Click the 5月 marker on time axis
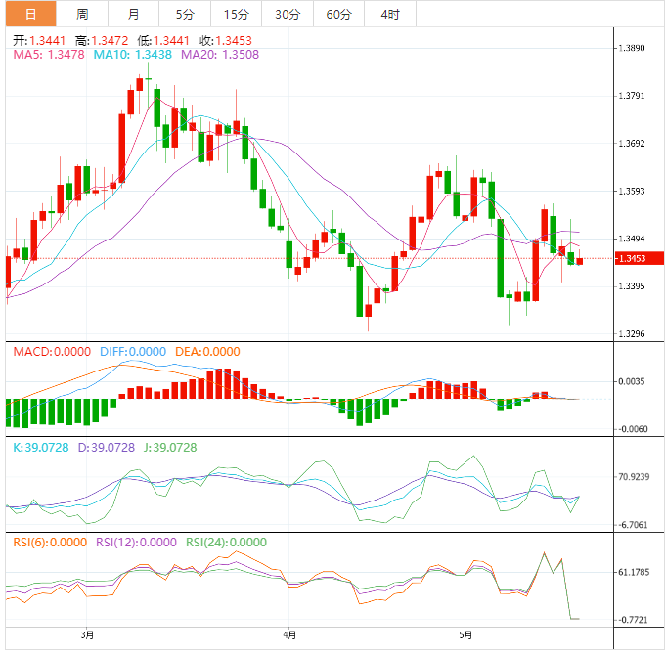 click(x=466, y=634)
